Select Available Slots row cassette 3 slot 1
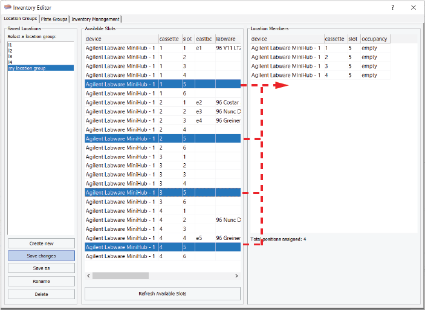 (x=163, y=157)
